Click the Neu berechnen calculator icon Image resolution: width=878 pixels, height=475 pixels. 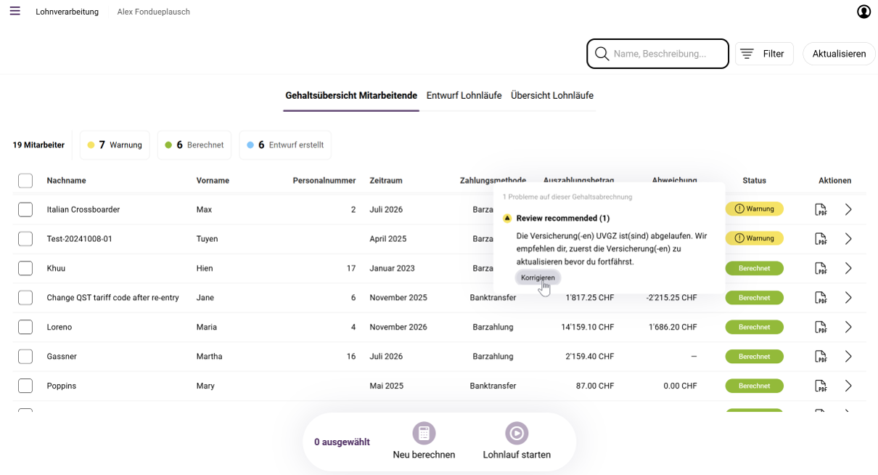pyautogui.click(x=424, y=434)
